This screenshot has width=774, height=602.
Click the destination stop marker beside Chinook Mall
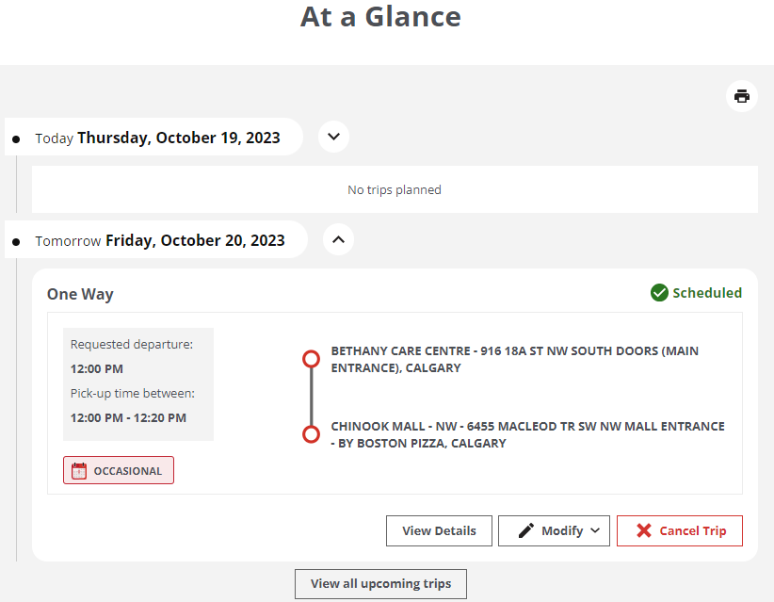311,433
